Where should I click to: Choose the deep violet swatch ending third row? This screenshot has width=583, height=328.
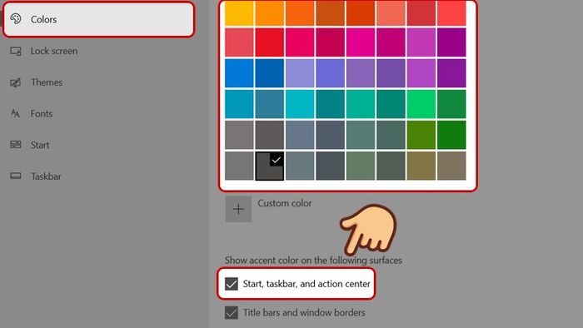[451, 73]
